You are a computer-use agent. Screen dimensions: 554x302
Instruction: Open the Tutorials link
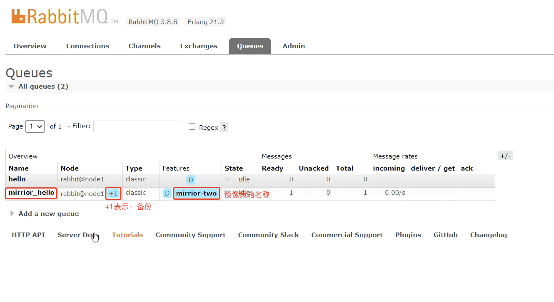127,235
